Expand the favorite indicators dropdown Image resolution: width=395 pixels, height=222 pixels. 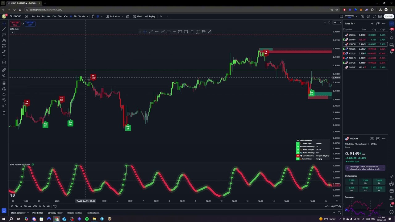tap(123, 16)
